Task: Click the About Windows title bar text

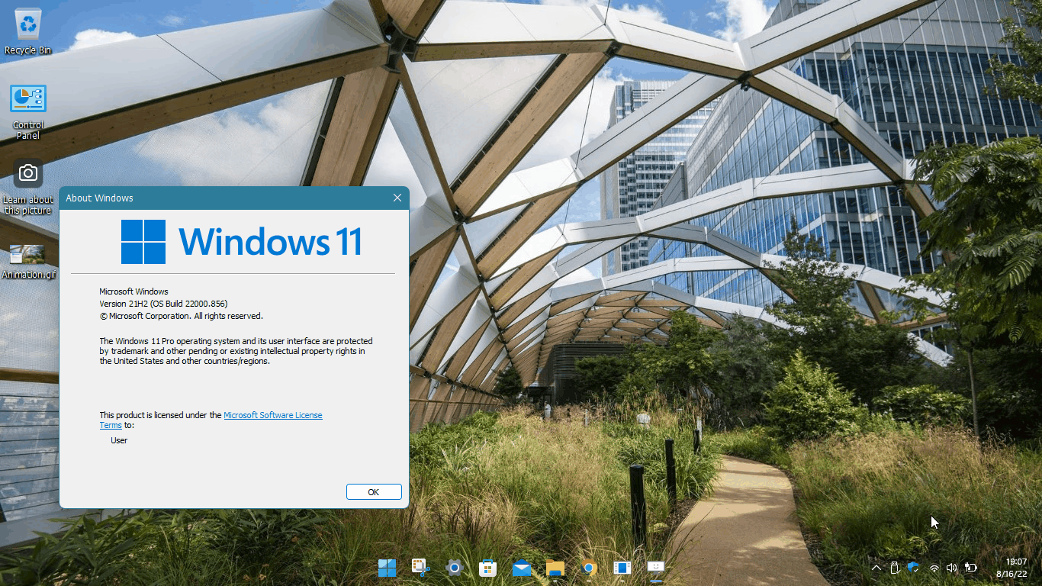Action: pos(99,198)
